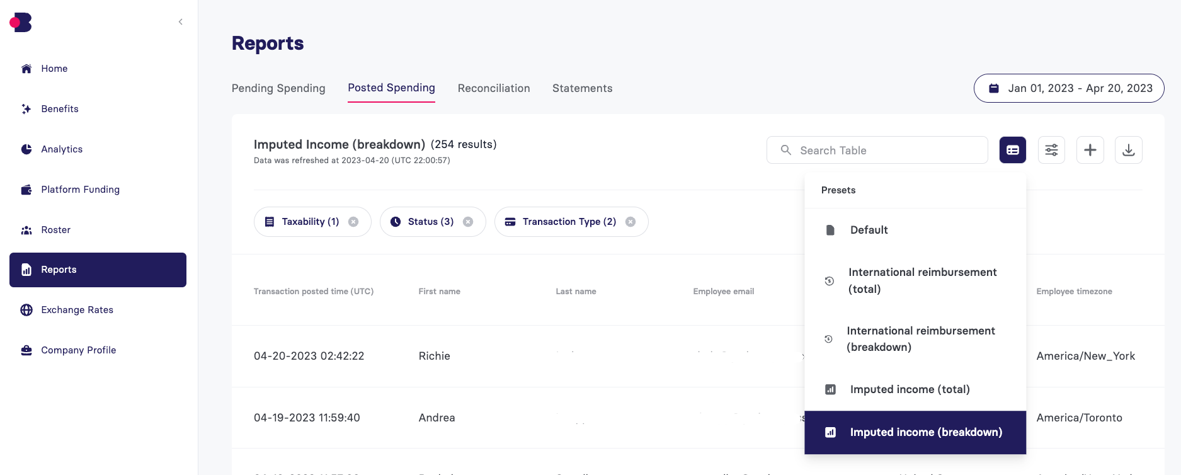Switch to the Statements tab
The image size is (1181, 475).
582,88
